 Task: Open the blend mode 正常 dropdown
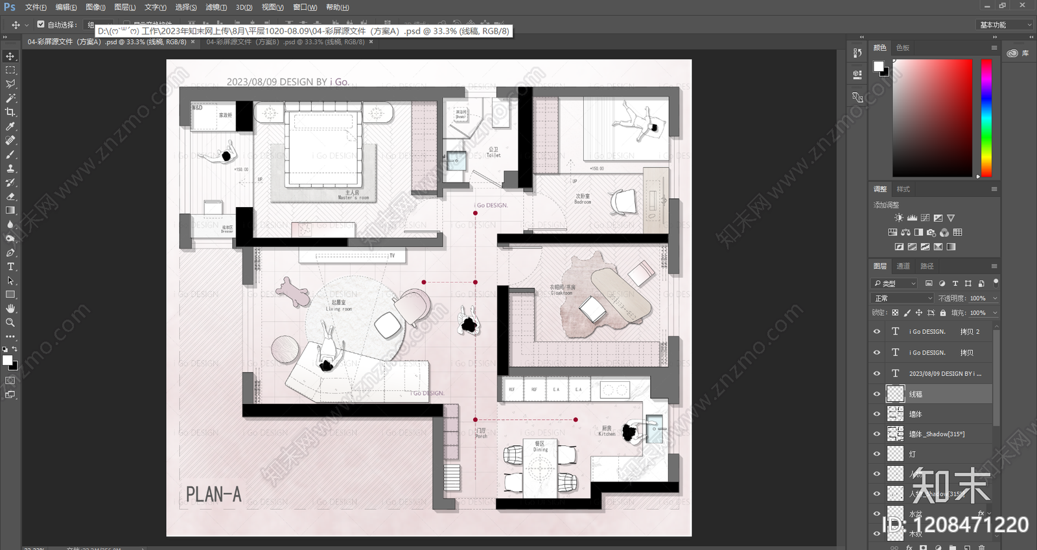[x=903, y=298]
